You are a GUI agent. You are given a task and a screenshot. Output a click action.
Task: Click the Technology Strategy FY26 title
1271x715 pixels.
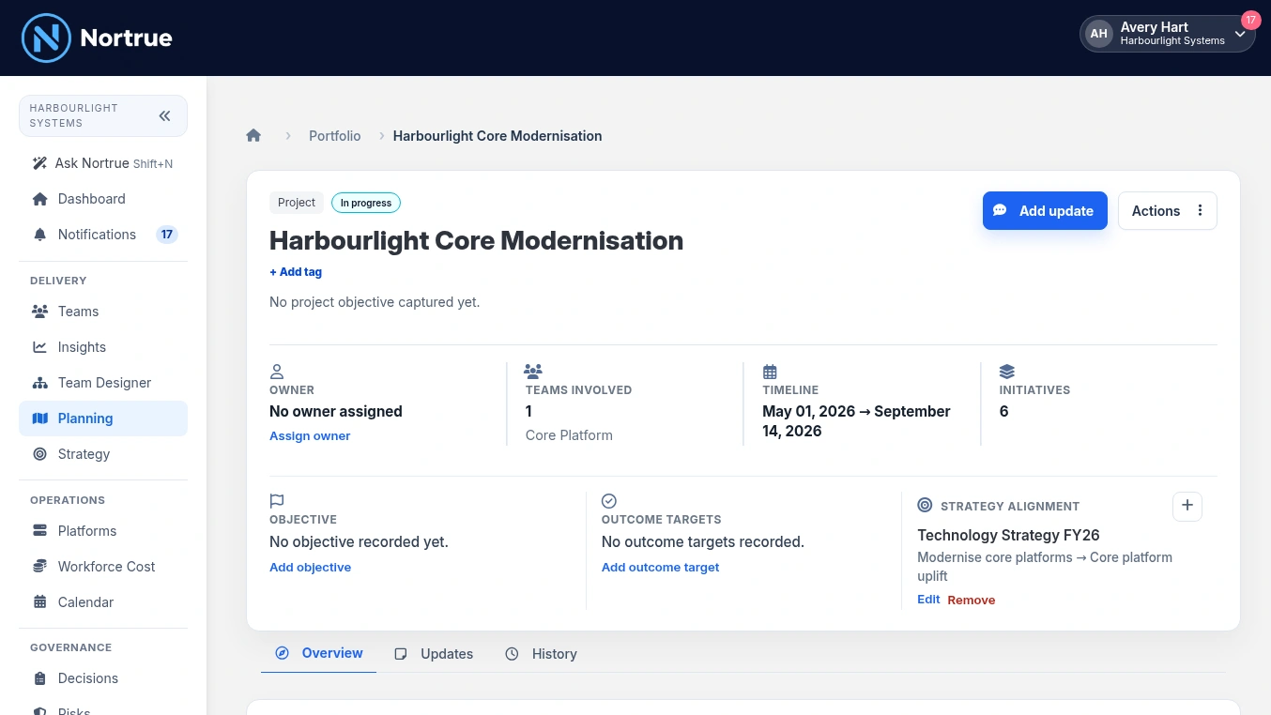(1008, 535)
